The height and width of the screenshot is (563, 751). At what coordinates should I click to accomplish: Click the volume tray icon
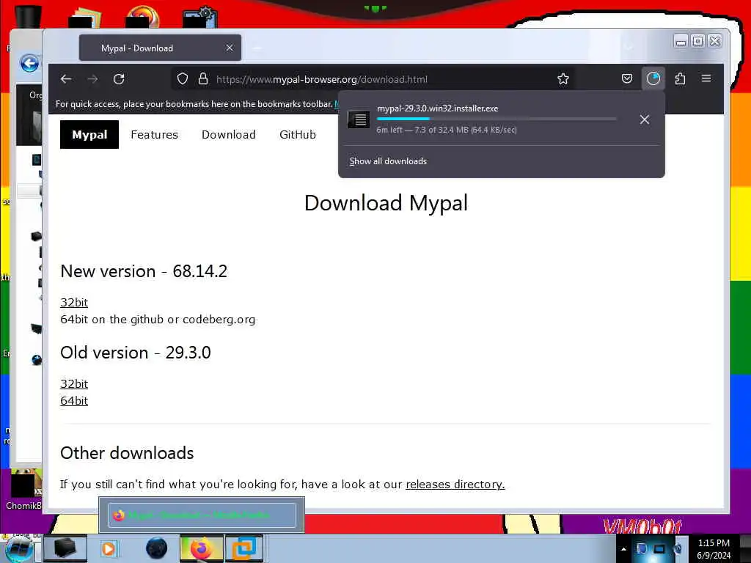[677, 548]
